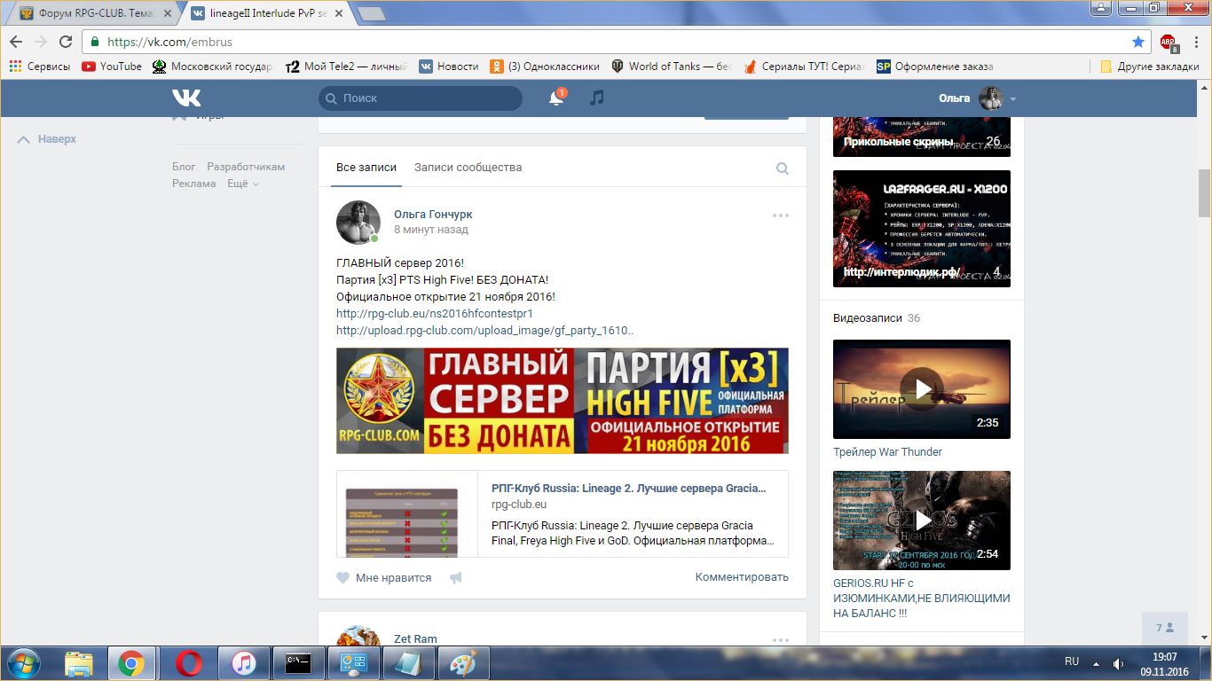Open the Новости VK bookmark
The image size is (1212, 681).
[x=449, y=67]
